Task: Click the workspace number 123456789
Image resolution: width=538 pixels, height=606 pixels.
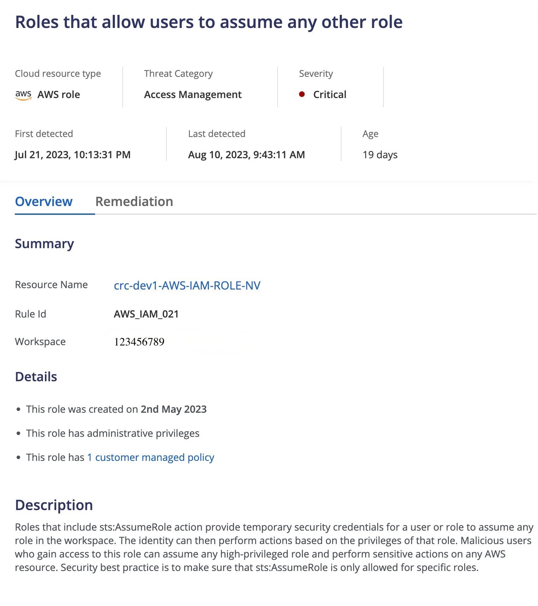Action: click(x=139, y=342)
